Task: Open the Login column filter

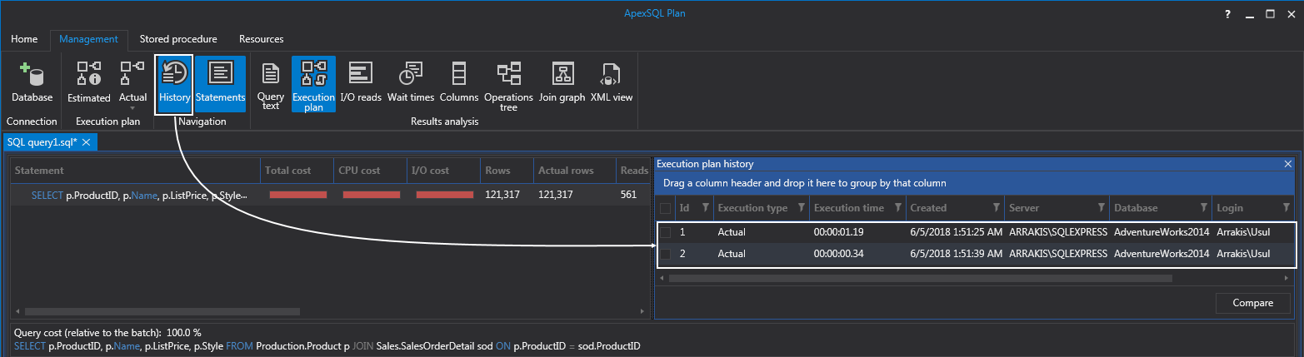Action: pos(1287,207)
